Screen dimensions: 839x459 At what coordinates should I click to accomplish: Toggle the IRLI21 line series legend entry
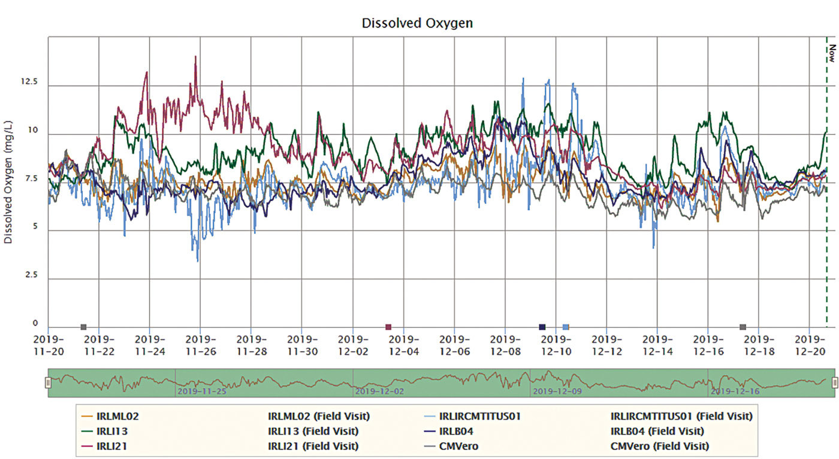(111, 446)
